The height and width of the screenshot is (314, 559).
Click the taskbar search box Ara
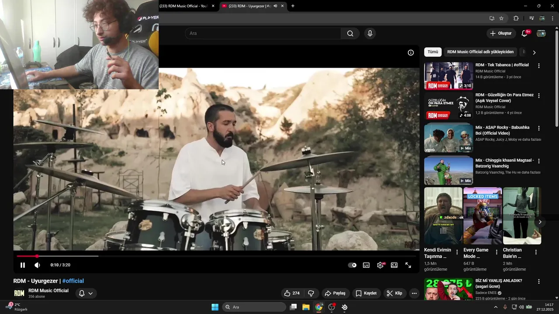[254, 307]
